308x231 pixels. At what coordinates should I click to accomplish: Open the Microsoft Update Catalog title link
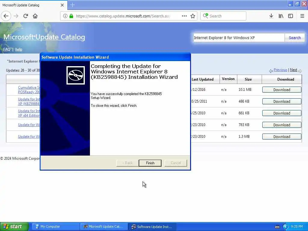pyautogui.click(x=44, y=37)
